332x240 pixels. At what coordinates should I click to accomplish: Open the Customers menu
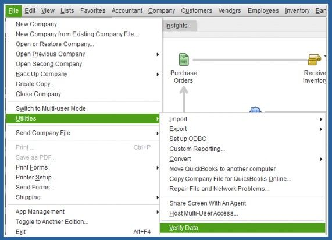[197, 10]
